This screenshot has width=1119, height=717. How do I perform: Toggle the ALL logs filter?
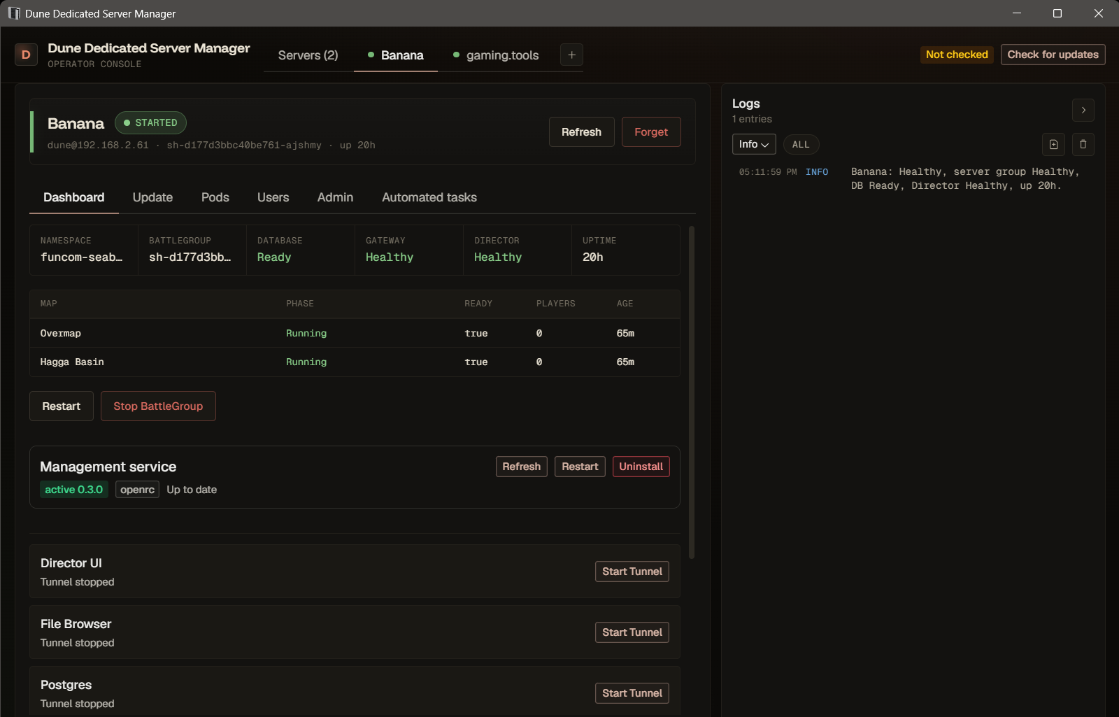click(x=801, y=144)
